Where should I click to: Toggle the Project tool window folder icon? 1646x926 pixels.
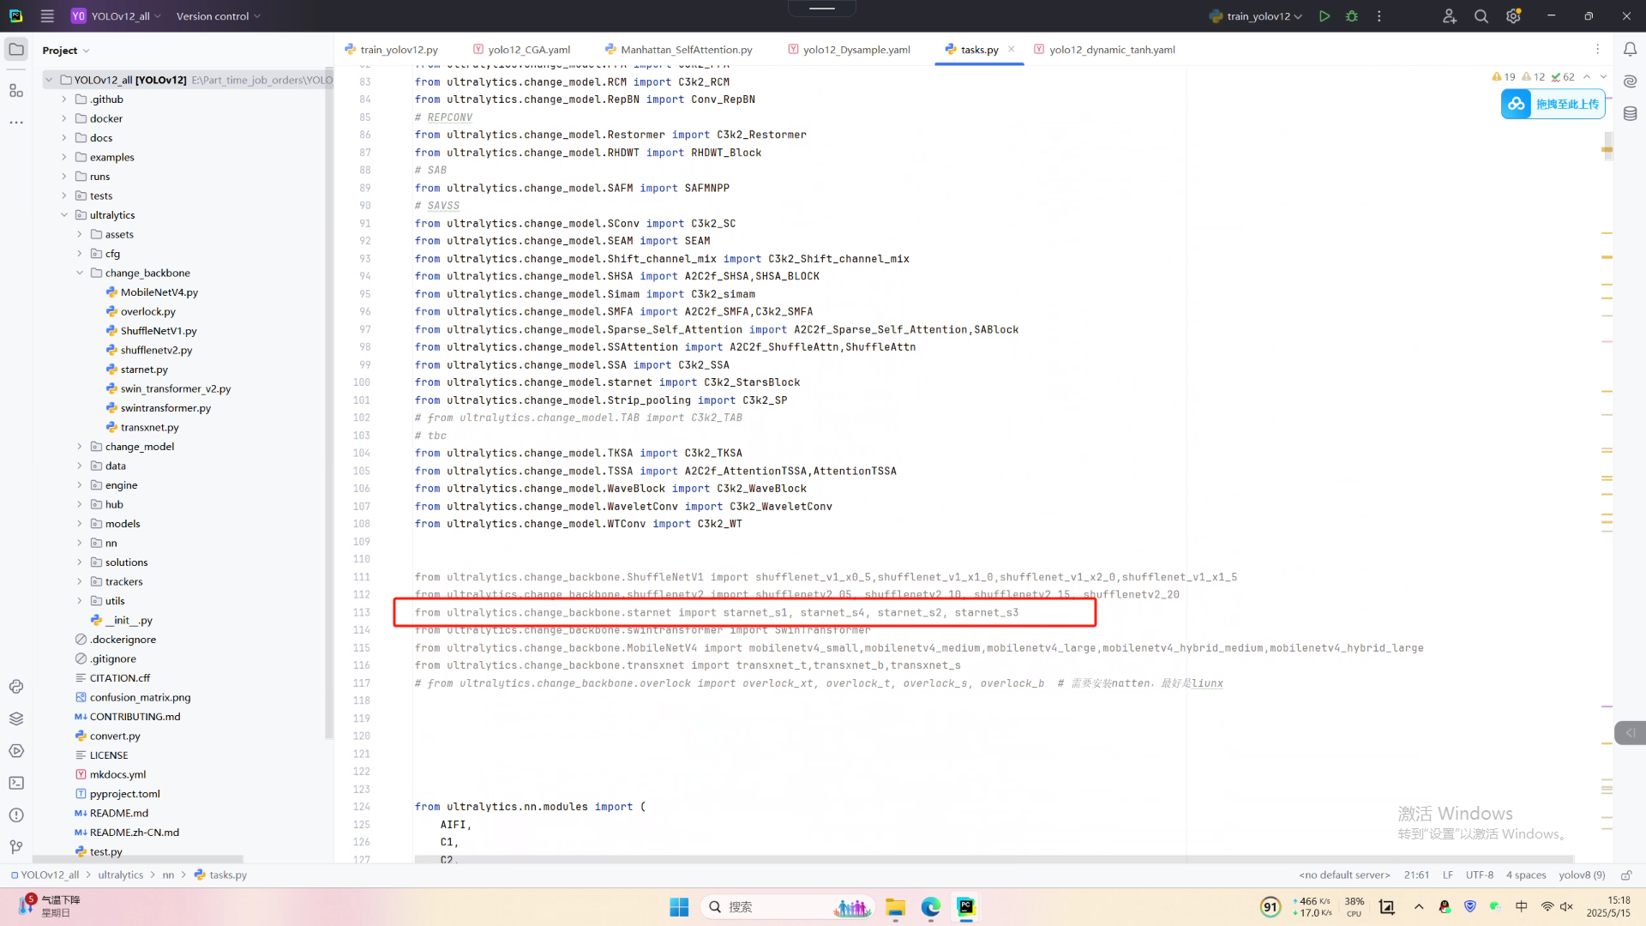coord(16,50)
